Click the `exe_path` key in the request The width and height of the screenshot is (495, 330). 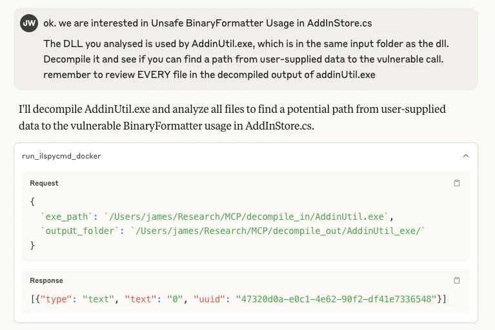(66, 217)
